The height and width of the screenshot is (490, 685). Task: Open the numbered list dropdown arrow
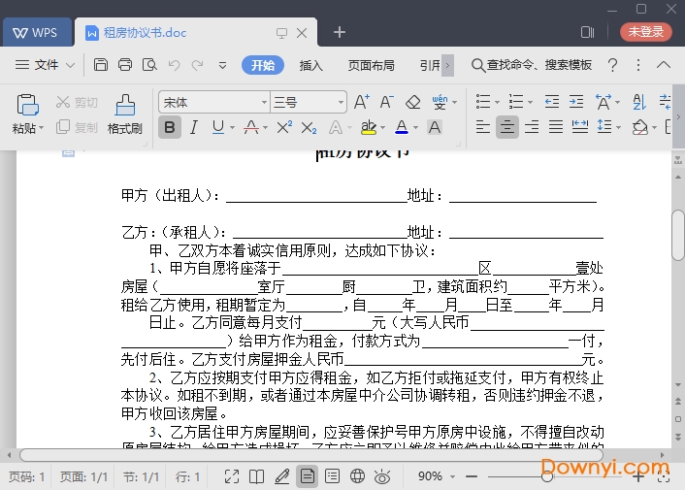tap(530, 103)
